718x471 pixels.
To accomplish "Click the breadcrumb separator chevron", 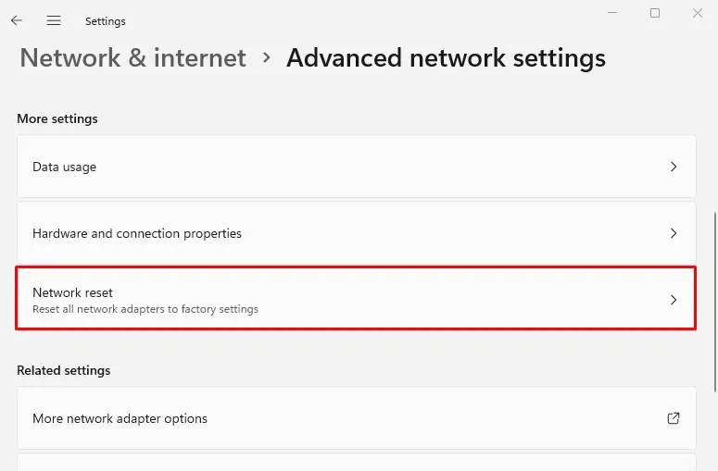I will click(x=267, y=57).
